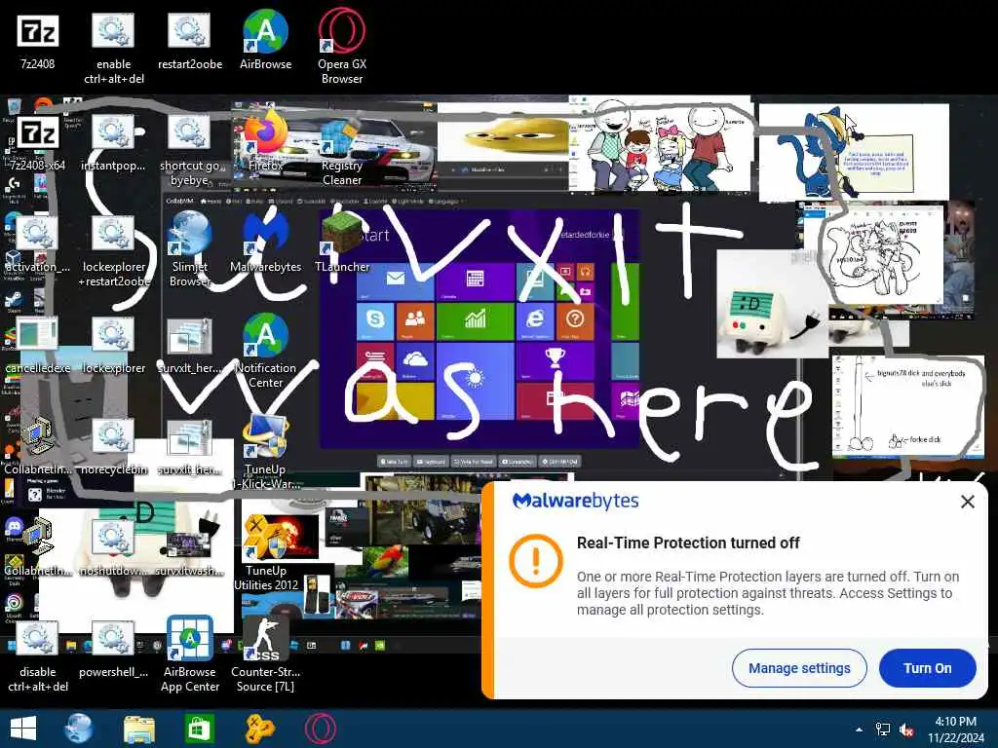Open the clock showing 4:10 PM
The image size is (998, 748).
pyautogui.click(x=955, y=729)
